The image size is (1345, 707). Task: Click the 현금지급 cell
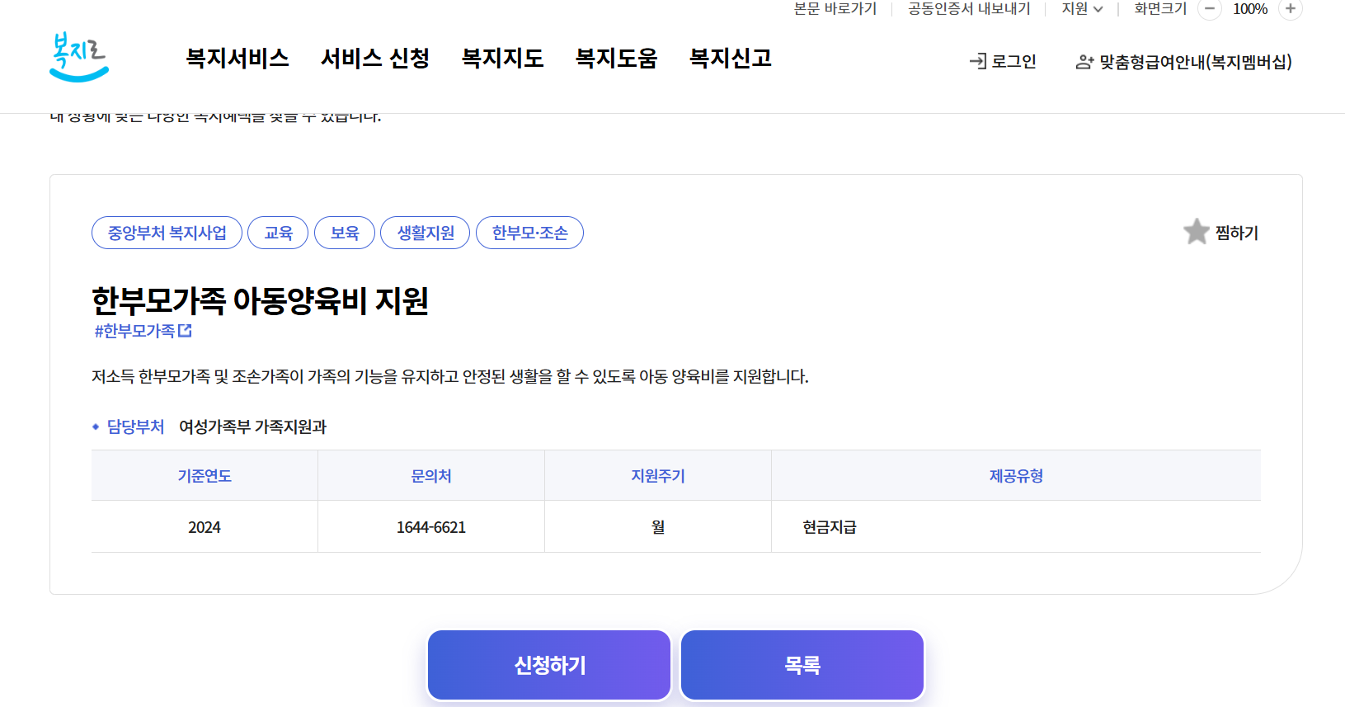[1016, 527]
